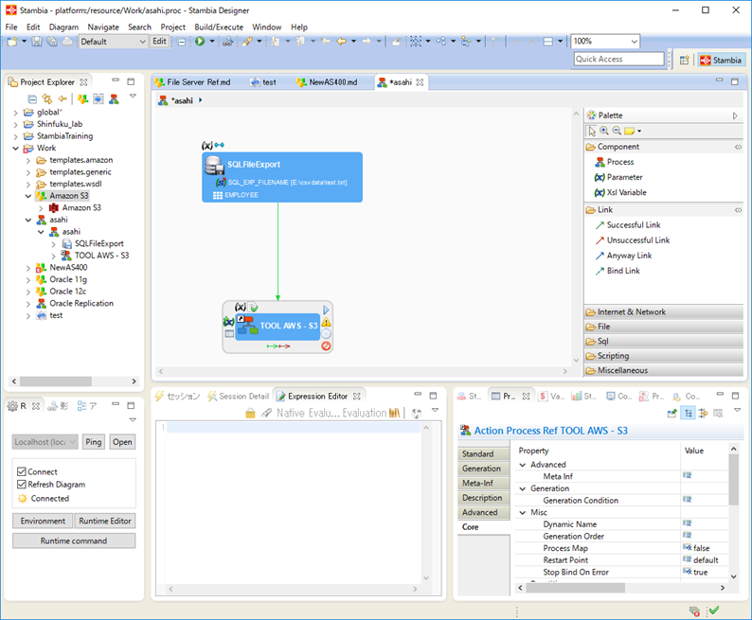Click the Ping button
This screenshot has width=752, height=620.
click(93, 442)
